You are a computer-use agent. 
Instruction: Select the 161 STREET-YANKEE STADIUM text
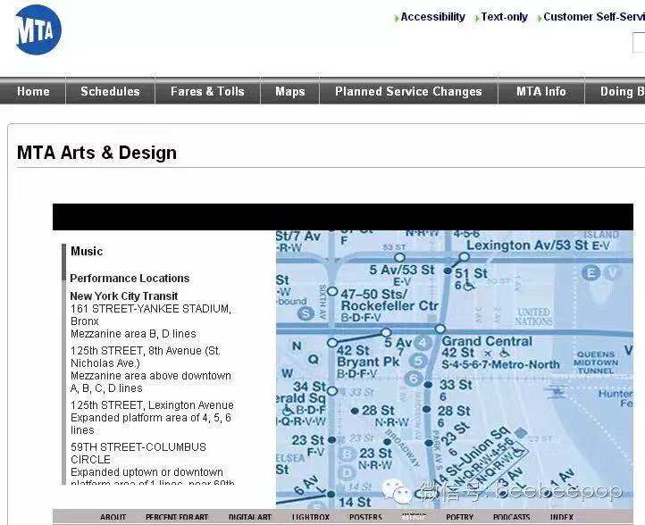tap(151, 314)
